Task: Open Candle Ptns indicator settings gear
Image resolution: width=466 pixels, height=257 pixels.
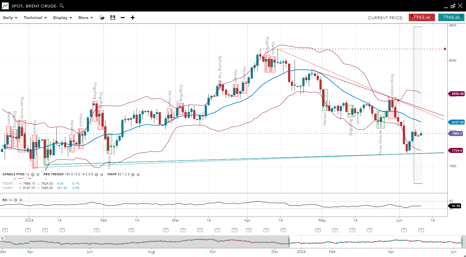Action: (x=33, y=175)
